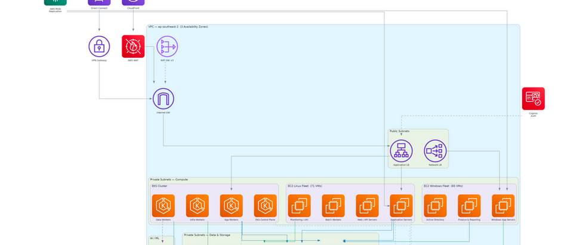Click the EC2 Windows Fleet (65 VMs) label
This screenshot has height=245, width=561.
tap(443, 186)
